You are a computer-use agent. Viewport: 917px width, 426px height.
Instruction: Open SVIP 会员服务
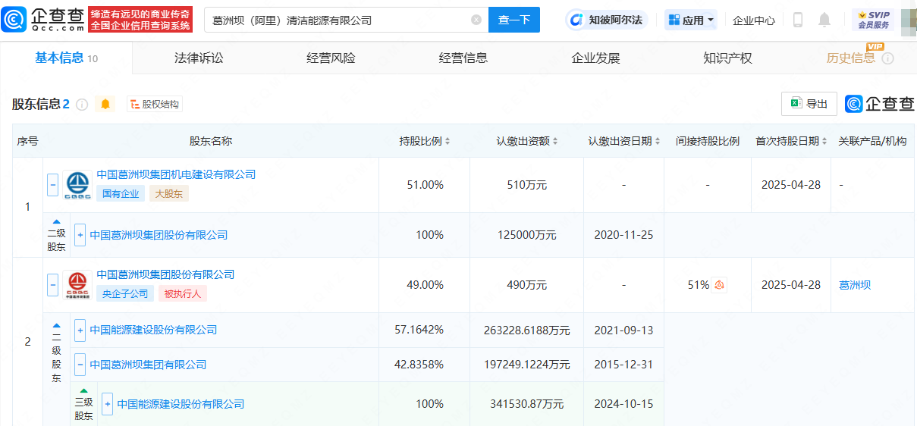pos(873,20)
